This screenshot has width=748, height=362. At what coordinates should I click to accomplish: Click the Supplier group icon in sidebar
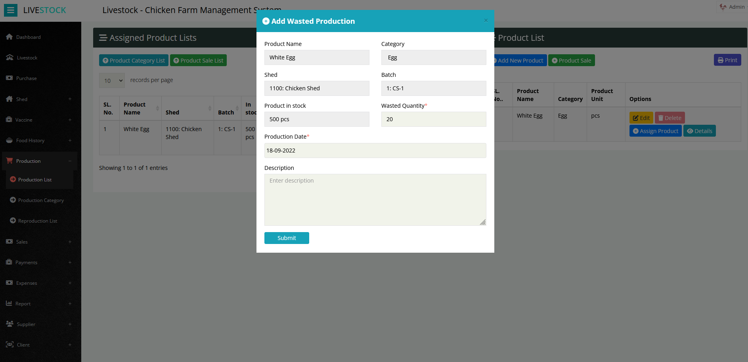[x=10, y=324]
